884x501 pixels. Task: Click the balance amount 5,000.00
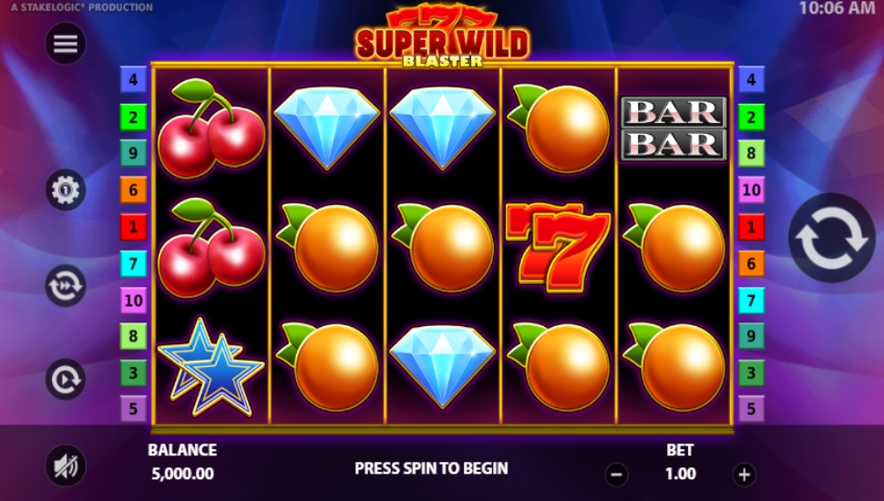[182, 474]
